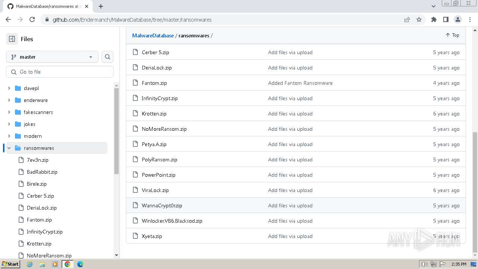478x269 pixels.
Task: Collapse the file tree side panel
Action: point(12,39)
